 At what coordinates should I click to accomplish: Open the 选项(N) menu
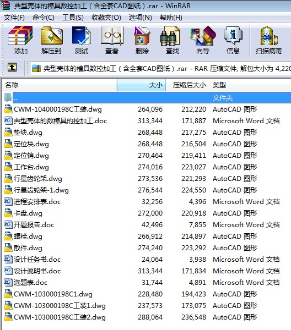[x=140, y=18]
